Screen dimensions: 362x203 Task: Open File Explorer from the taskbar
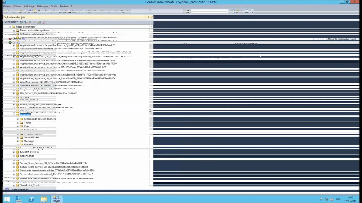pos(44,199)
